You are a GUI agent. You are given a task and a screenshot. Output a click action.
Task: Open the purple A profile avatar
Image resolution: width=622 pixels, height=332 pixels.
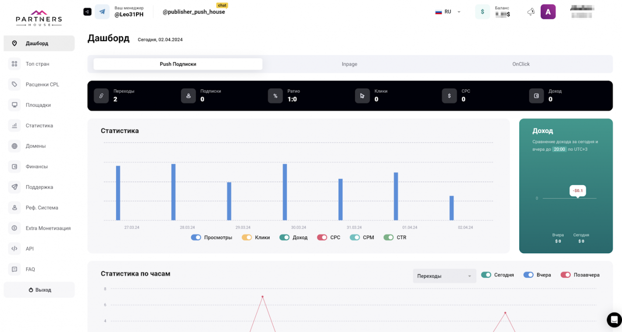pyautogui.click(x=548, y=12)
